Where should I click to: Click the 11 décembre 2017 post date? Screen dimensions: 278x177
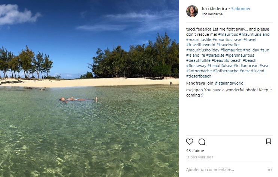click(199, 157)
